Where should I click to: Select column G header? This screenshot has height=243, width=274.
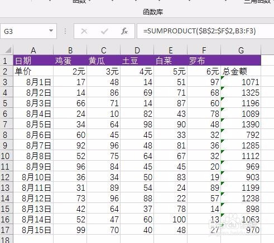241,50
